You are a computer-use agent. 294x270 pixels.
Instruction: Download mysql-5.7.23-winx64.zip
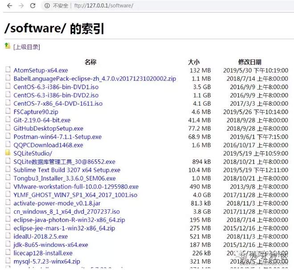(x=47, y=262)
